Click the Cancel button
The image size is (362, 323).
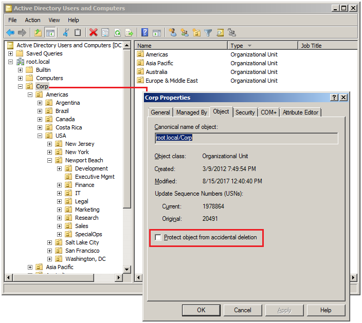[x=243, y=310]
